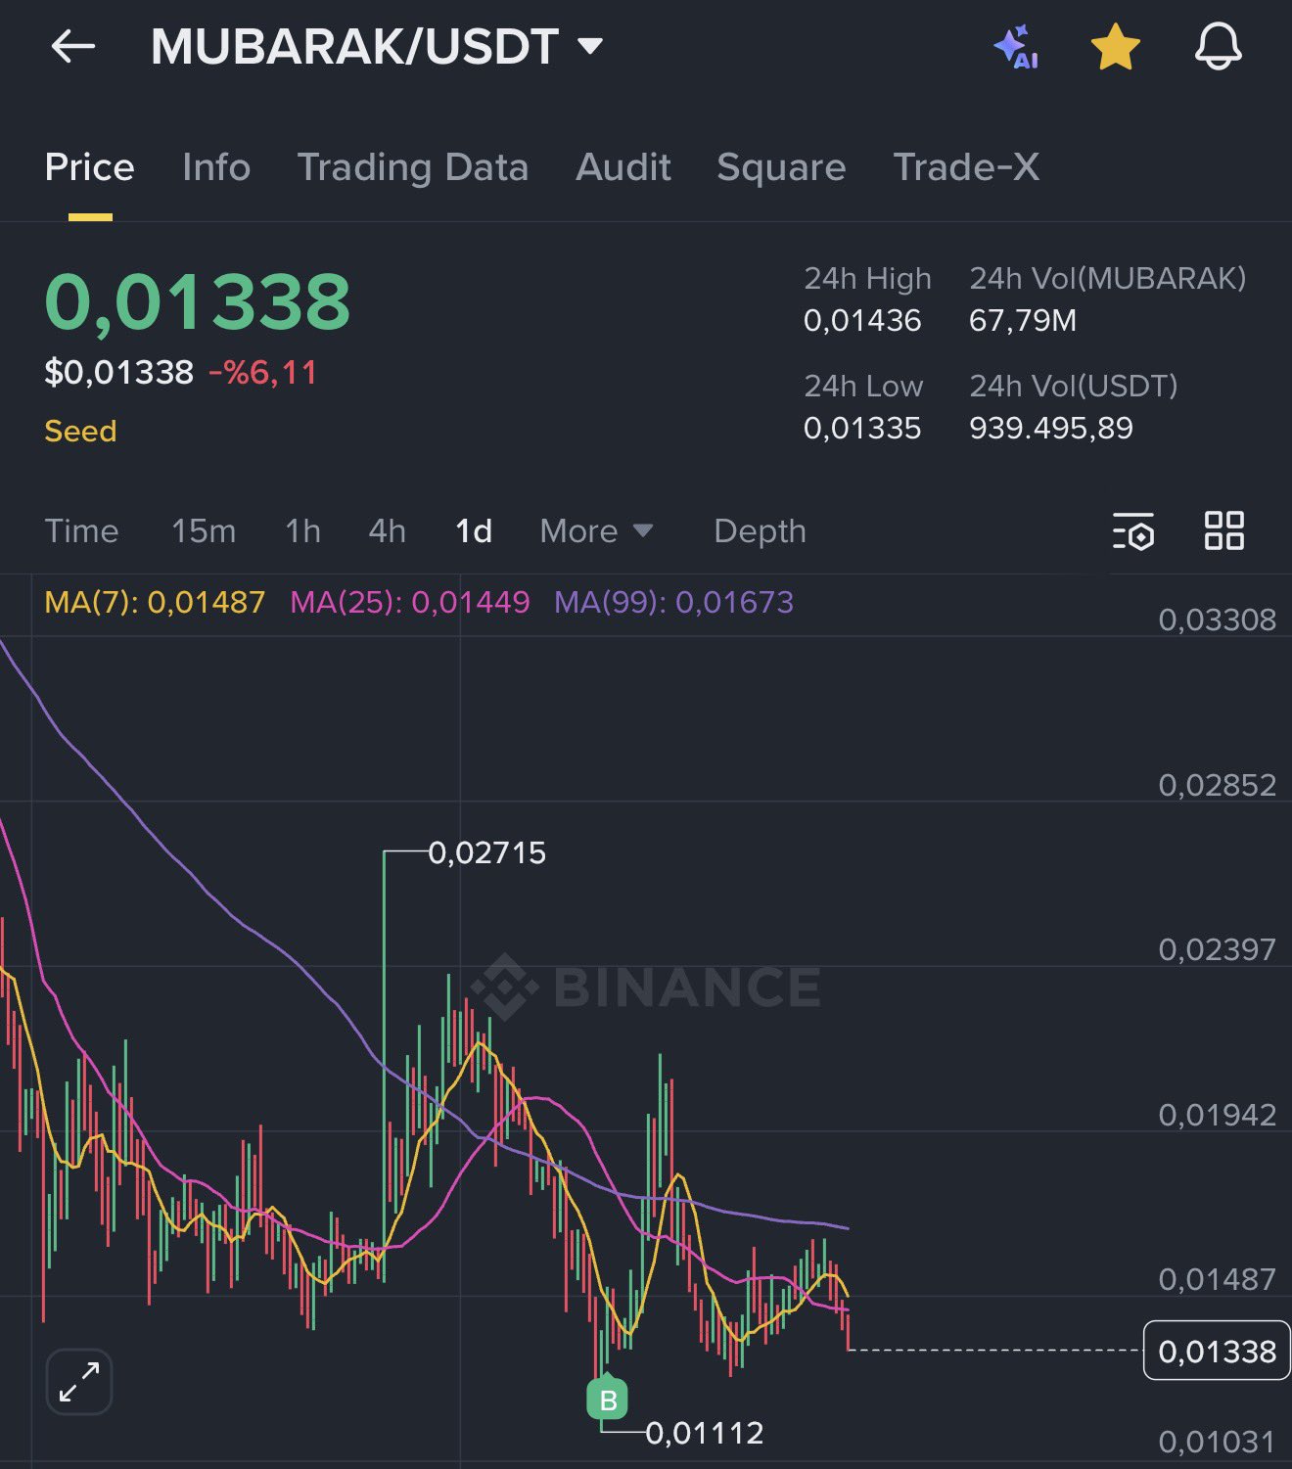Open the Audit tab
Screen dimensions: 1292x1469
click(x=623, y=167)
